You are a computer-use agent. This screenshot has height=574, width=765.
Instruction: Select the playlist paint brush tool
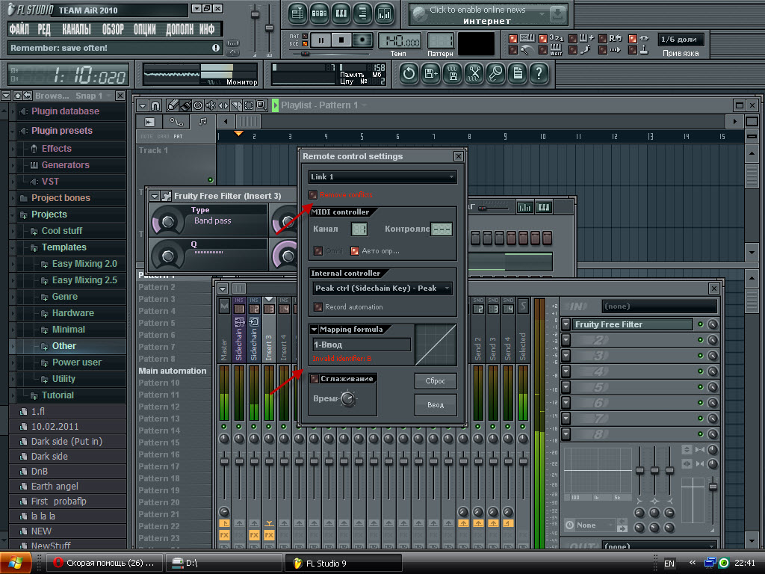tap(185, 105)
